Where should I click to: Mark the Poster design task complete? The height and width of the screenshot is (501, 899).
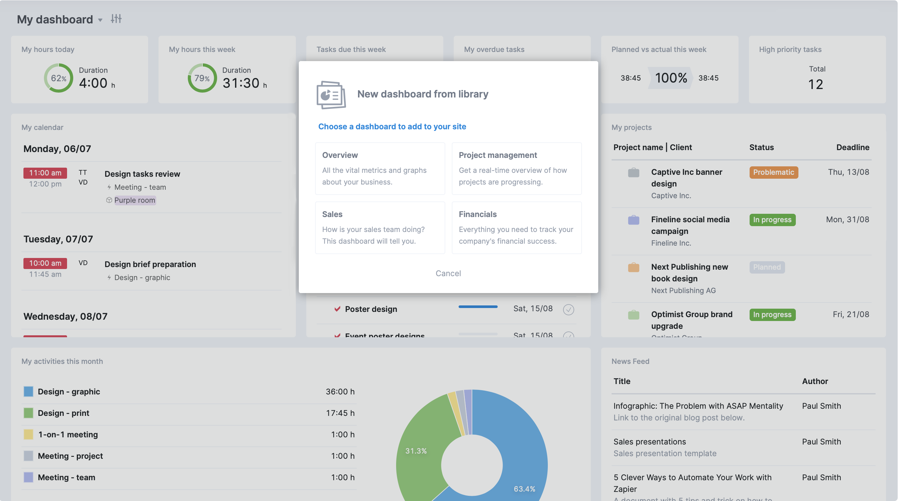click(568, 309)
